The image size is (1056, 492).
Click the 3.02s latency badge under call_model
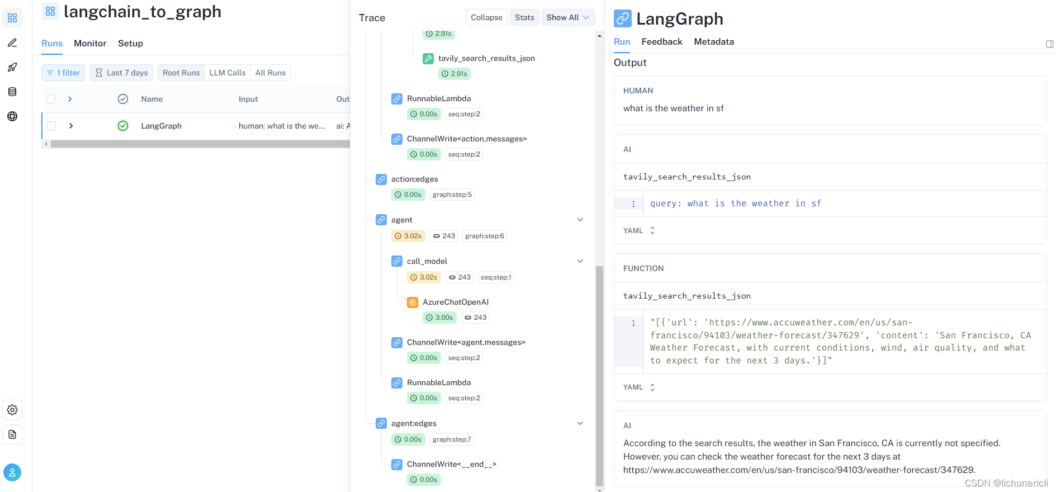point(424,277)
